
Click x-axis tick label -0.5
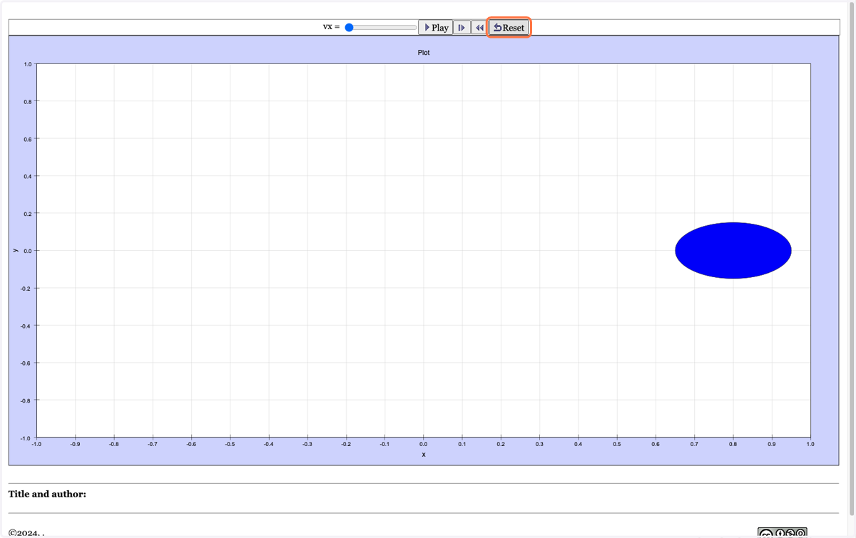230,444
